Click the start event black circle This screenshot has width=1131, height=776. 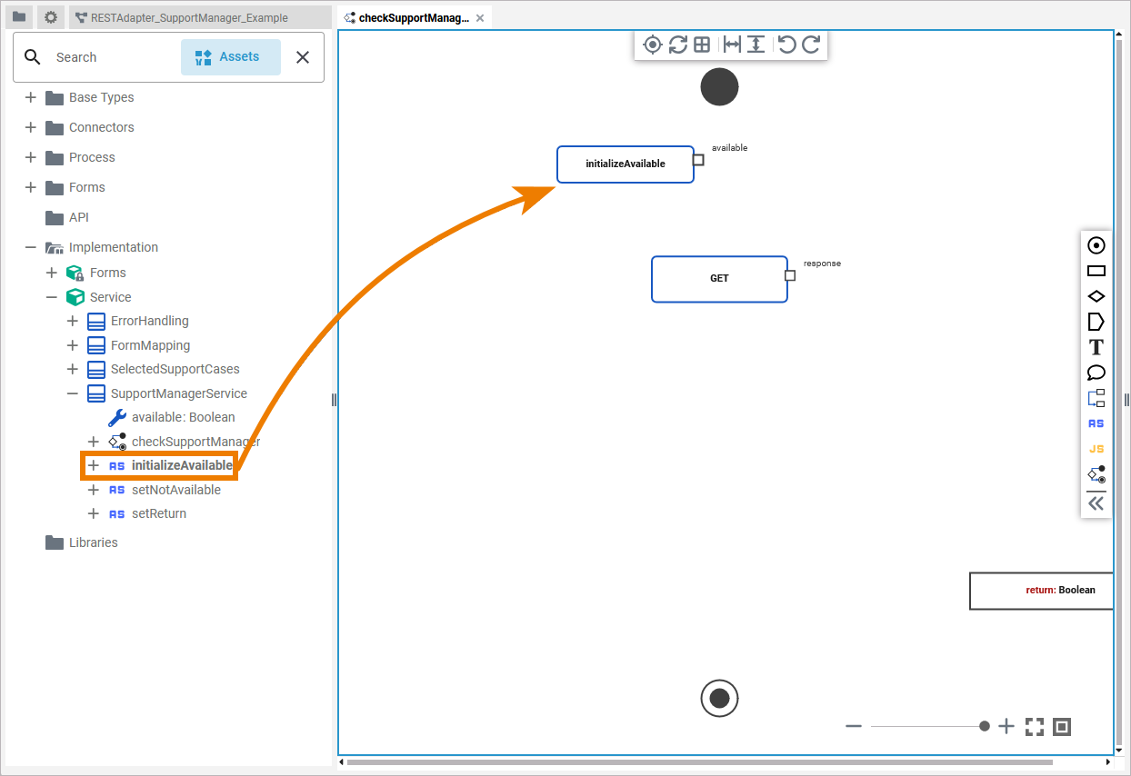tap(719, 87)
